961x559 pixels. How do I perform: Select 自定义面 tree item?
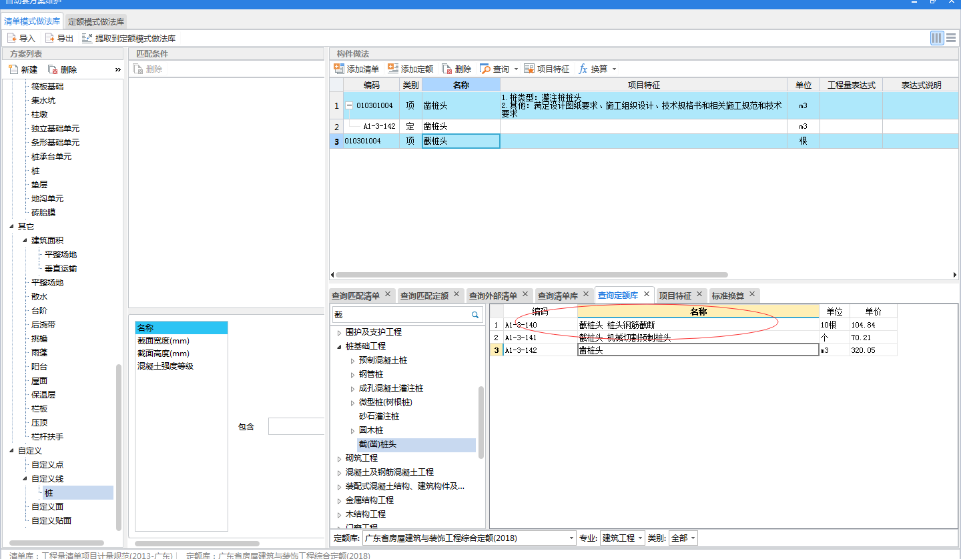point(47,507)
